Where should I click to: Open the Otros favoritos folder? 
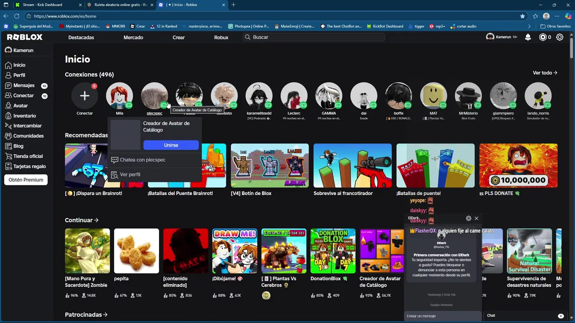click(x=555, y=26)
